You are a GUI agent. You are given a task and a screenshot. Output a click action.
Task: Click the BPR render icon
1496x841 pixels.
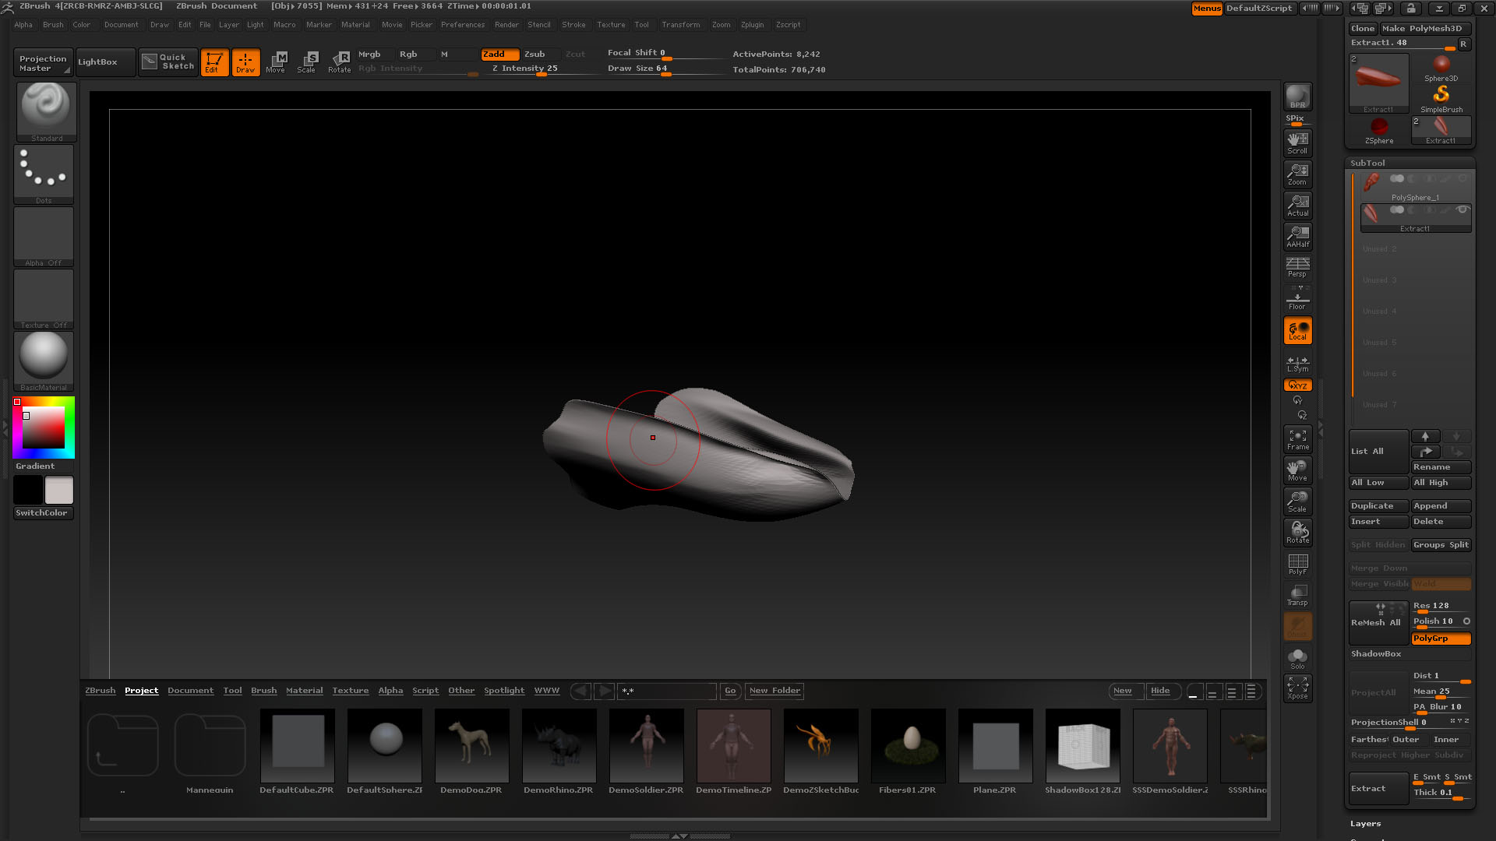coord(1297,97)
